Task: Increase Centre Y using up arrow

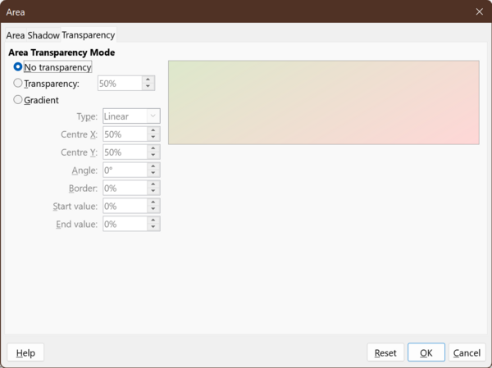Action: [x=153, y=148]
